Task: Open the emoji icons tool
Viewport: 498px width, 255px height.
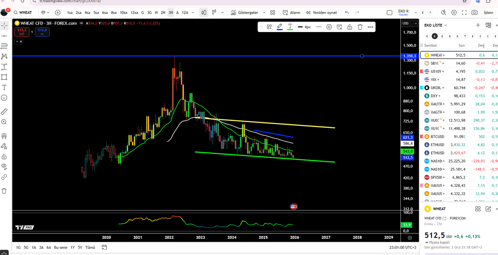Action: 4,98
